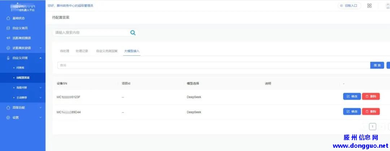Expand the 高级功能 chevron

click(40, 108)
